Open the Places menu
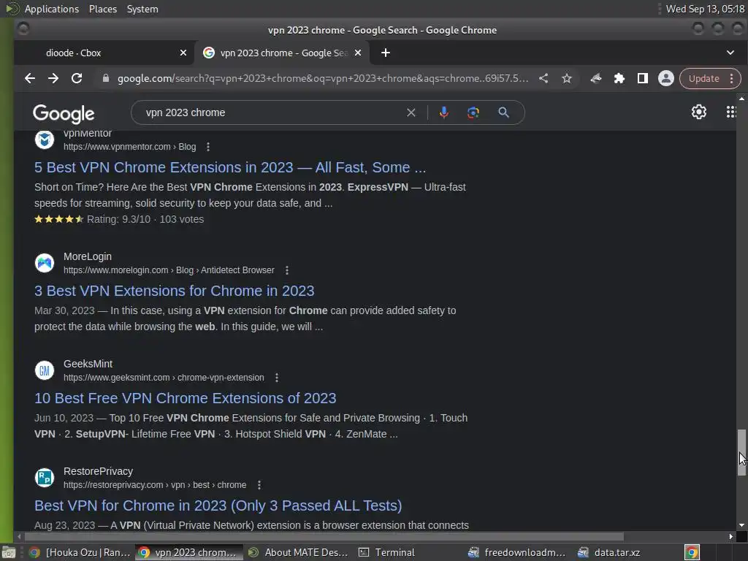Screen dimensions: 748x561 pos(103,9)
